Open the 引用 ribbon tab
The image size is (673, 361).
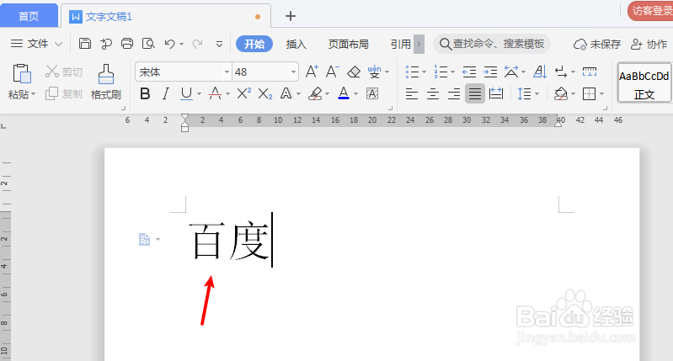(400, 44)
